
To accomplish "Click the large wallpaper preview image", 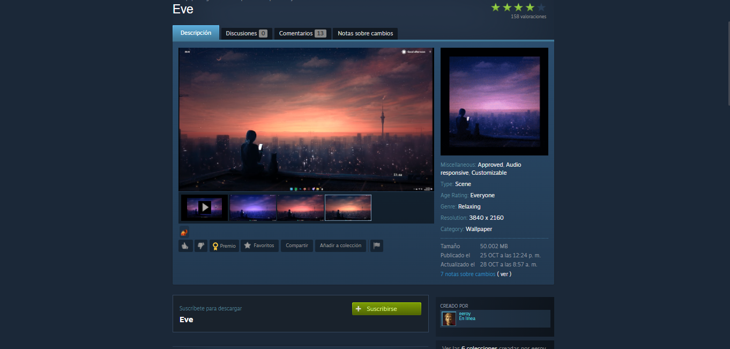I will click(306, 119).
